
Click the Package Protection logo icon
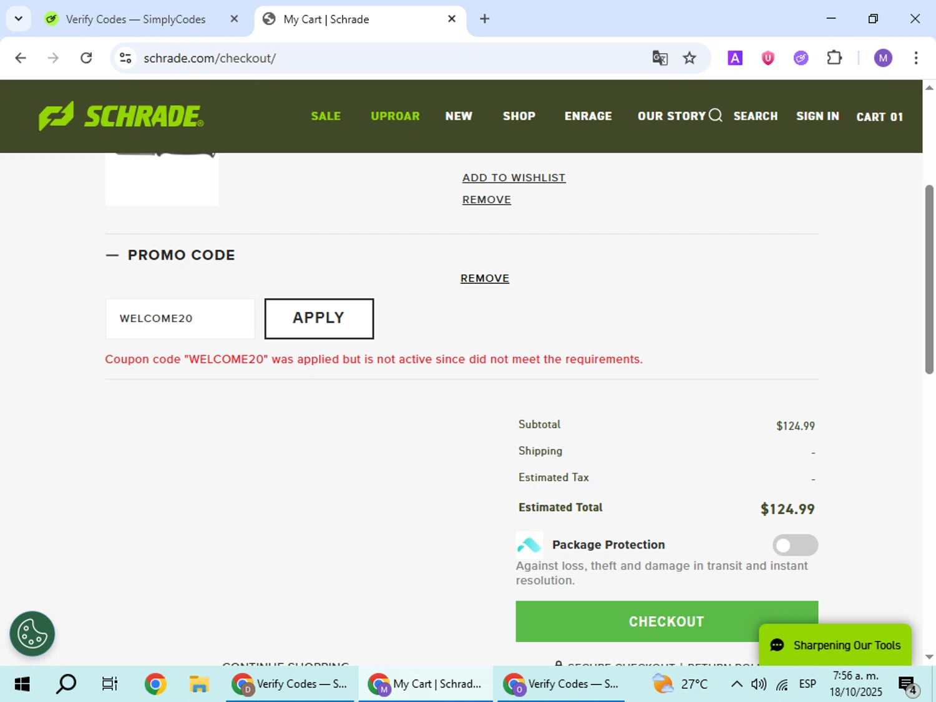point(529,545)
